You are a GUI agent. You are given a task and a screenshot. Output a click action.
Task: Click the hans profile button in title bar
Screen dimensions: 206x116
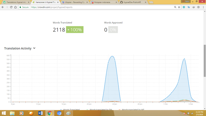click(x=186, y=1)
